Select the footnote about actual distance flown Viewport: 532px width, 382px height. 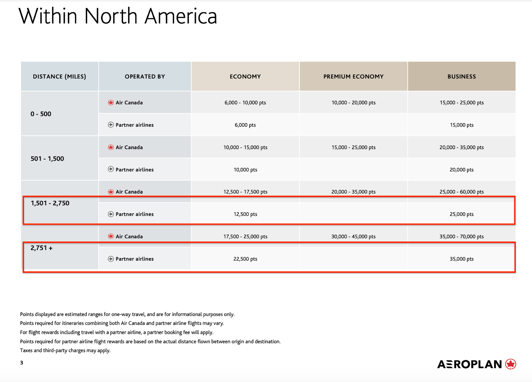(x=150, y=341)
